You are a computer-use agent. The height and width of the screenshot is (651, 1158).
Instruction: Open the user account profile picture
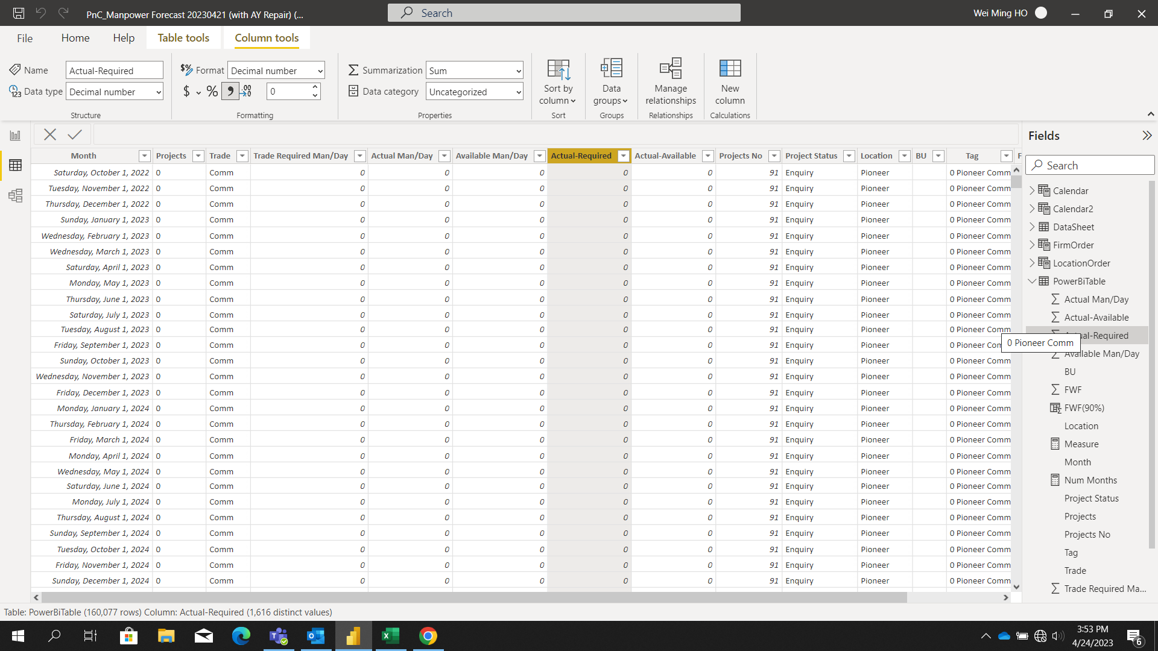(x=1041, y=13)
